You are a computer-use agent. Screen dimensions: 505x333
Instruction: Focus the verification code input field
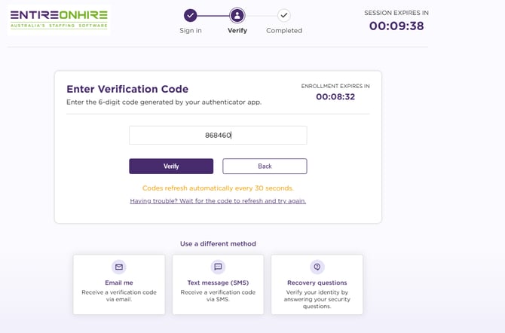click(218, 135)
